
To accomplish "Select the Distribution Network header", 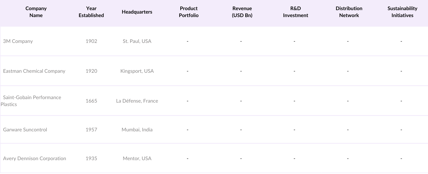I will [349, 12].
